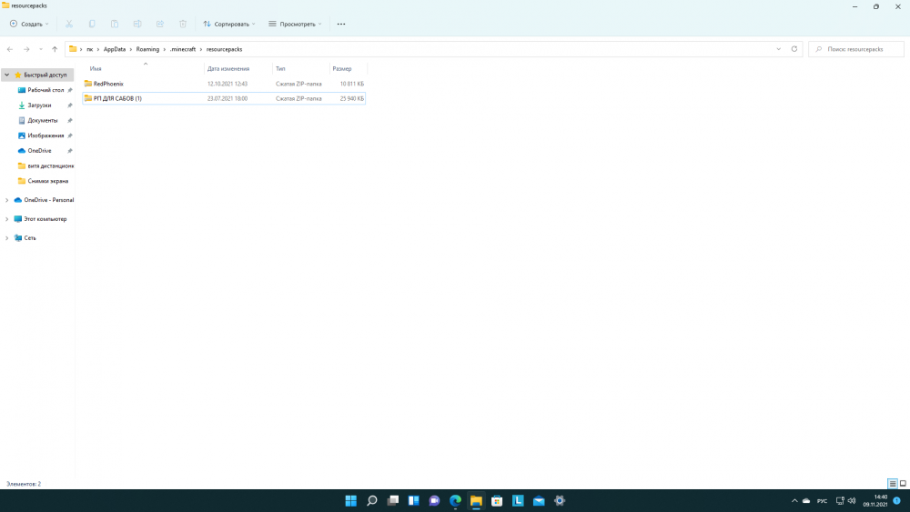Open the Просмотреть view dropdown
This screenshot has height=512, width=910.
[295, 24]
